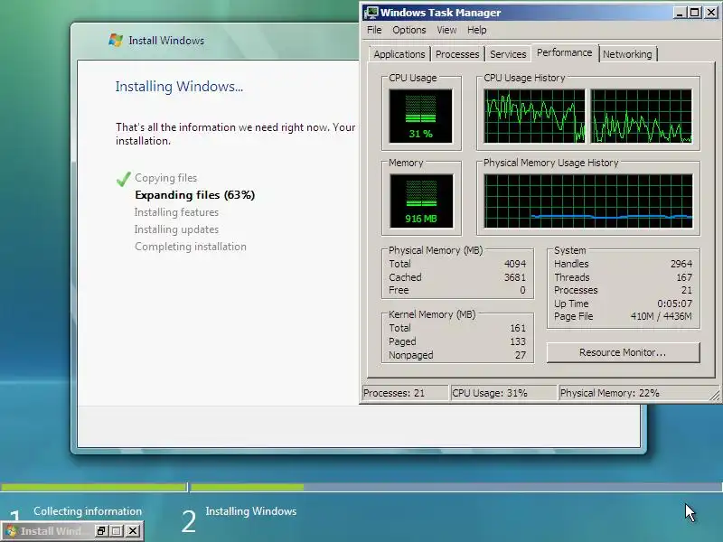Click the Installing Windows progress bar
Image resolution: width=723 pixels, height=542 pixels.
[x=456, y=487]
